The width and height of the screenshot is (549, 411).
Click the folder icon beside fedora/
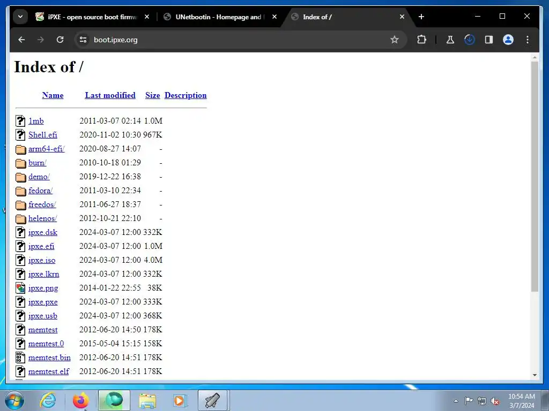point(21,191)
